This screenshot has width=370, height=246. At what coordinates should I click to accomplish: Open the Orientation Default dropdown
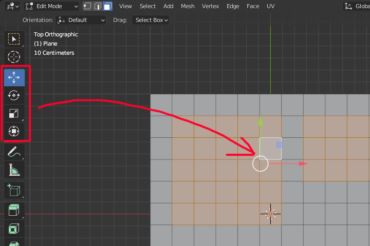(81, 20)
